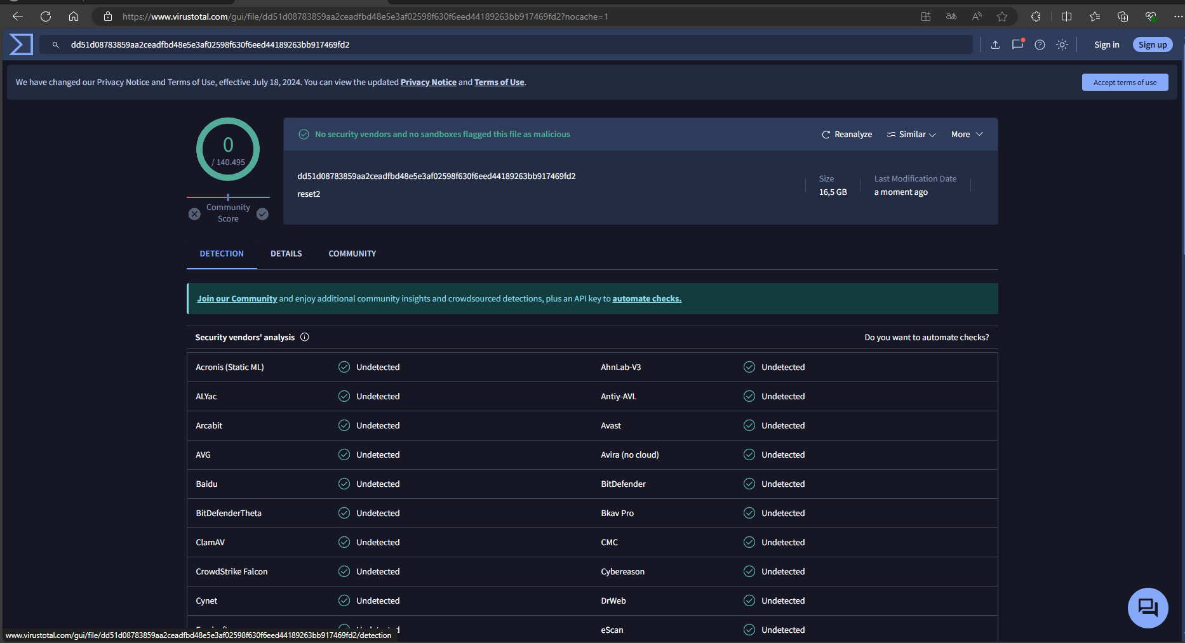Click the Join our Community link
1185x643 pixels.
[237, 298]
